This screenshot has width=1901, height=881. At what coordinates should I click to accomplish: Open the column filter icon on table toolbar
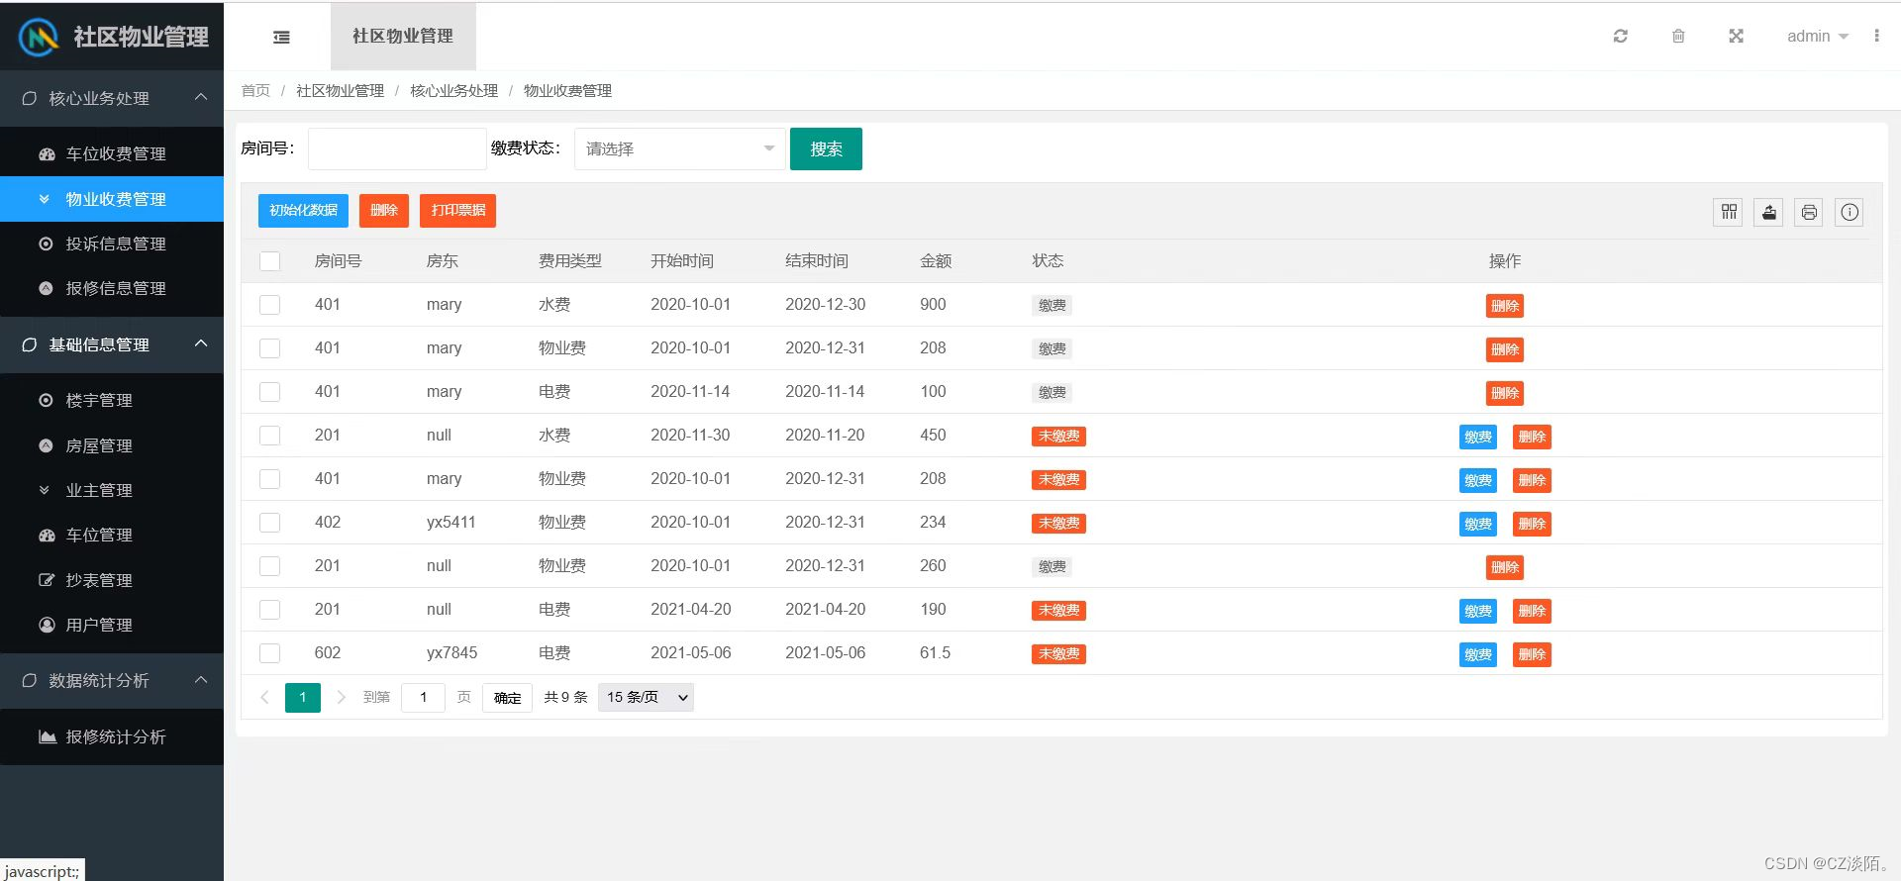click(1729, 212)
